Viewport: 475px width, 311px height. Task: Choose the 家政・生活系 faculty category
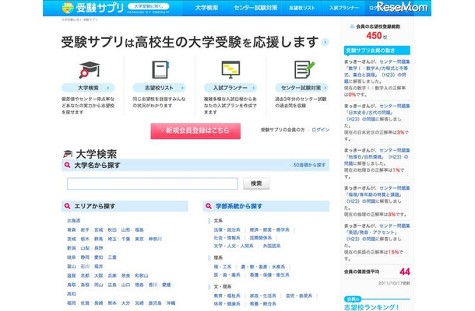pos(263,295)
